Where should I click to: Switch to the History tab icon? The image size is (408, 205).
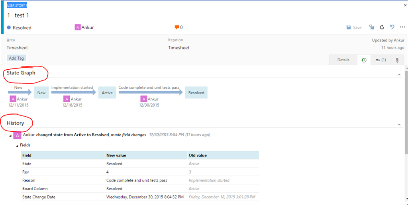[x=364, y=60]
